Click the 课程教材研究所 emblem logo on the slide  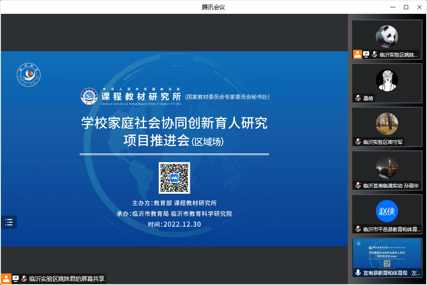(x=89, y=96)
